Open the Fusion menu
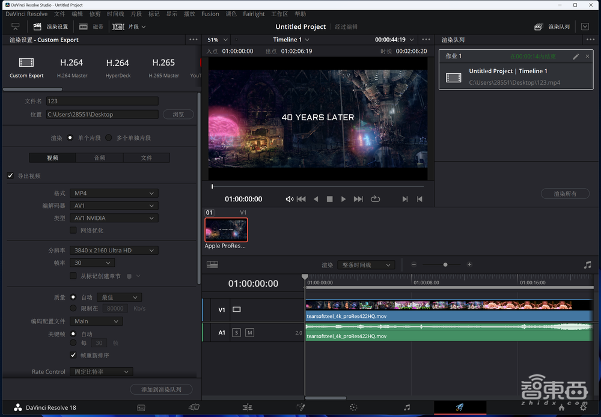601x417 pixels. click(210, 14)
